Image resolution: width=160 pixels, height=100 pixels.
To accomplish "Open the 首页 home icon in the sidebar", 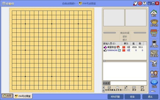I will 154,13.
